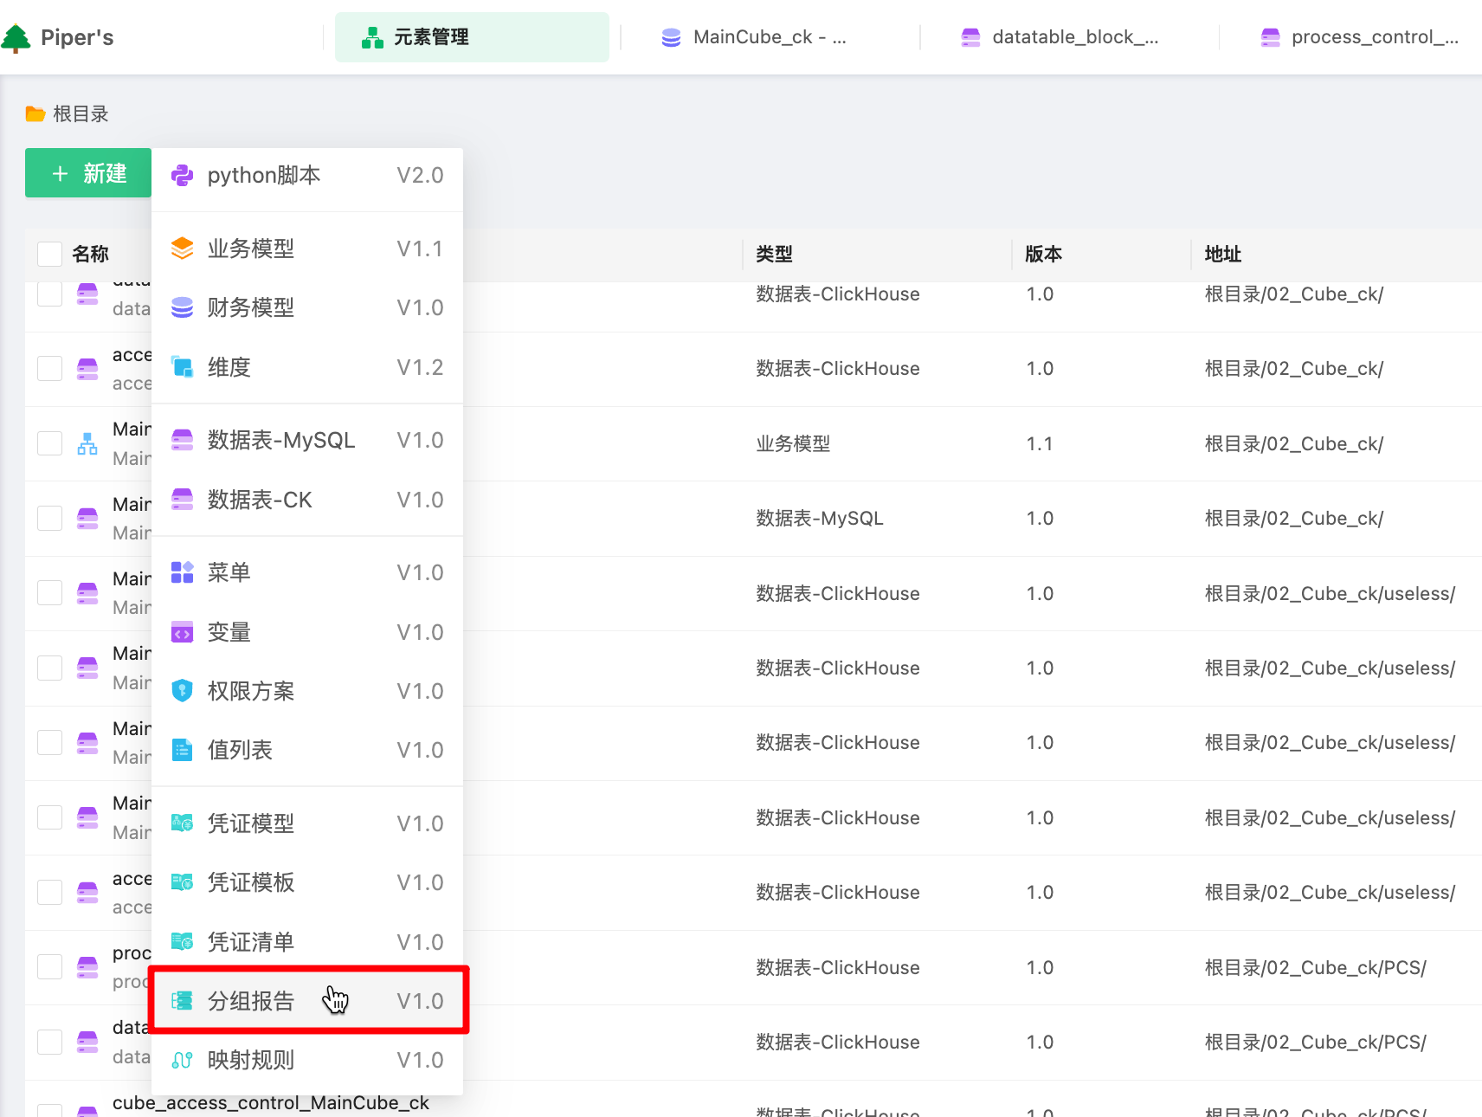Image resolution: width=1482 pixels, height=1117 pixels.
Task: Click the 菜单 grid icon
Action: (182, 572)
